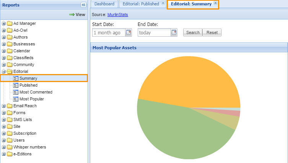Click the End Date input field

click(154, 32)
